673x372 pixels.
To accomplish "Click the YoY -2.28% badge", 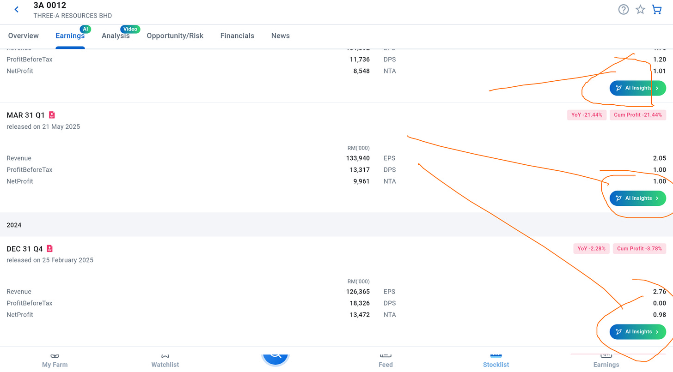I will 592,249.
